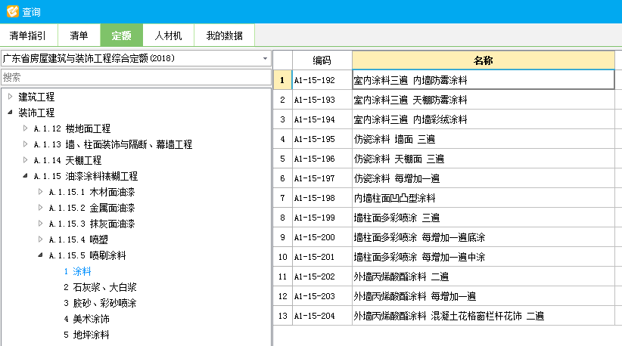Collapse the 装饰工程 tree node arrow
The image size is (622, 346).
(11, 113)
